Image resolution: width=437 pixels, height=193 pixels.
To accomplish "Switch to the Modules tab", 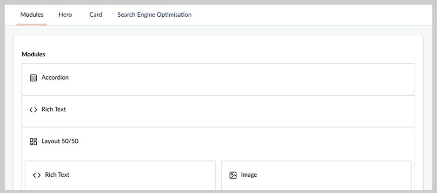I will click(x=32, y=14).
